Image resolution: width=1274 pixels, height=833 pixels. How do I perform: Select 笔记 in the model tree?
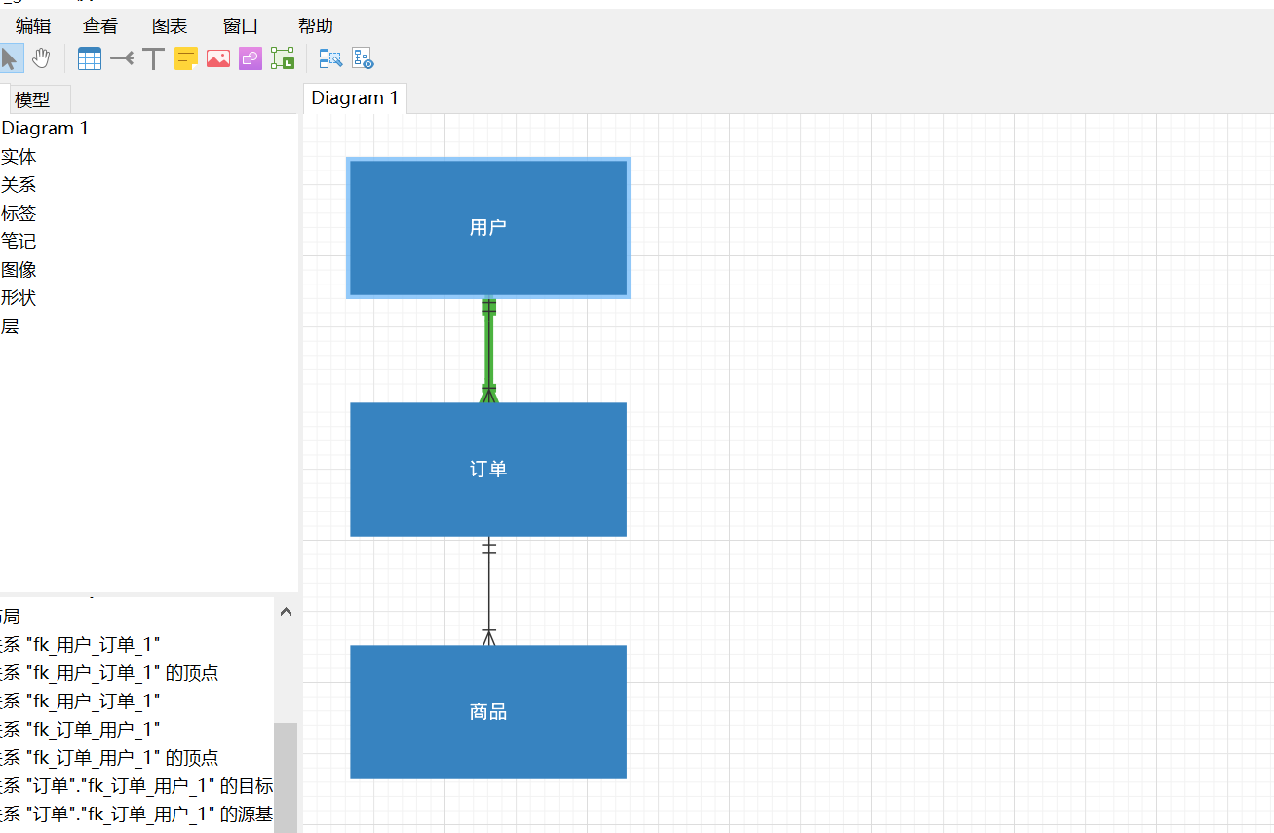click(19, 241)
